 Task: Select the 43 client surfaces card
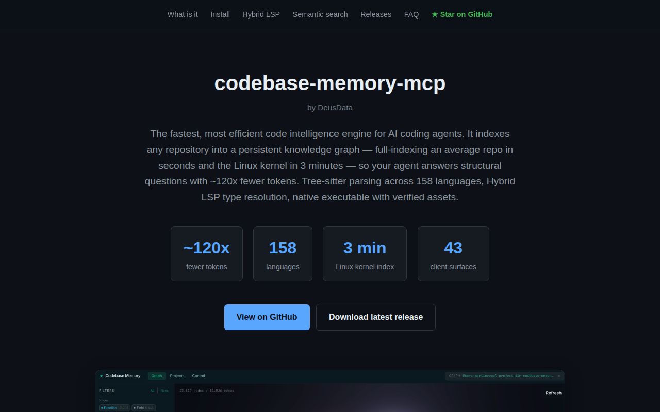(453, 254)
